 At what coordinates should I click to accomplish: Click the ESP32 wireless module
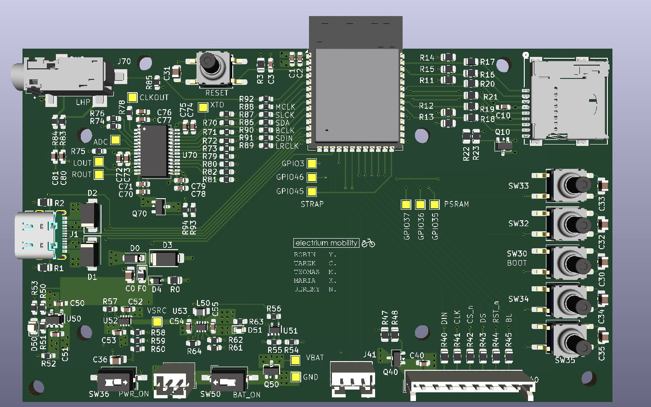coord(356,92)
